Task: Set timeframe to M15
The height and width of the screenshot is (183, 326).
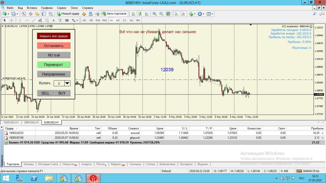Action: click(98, 20)
